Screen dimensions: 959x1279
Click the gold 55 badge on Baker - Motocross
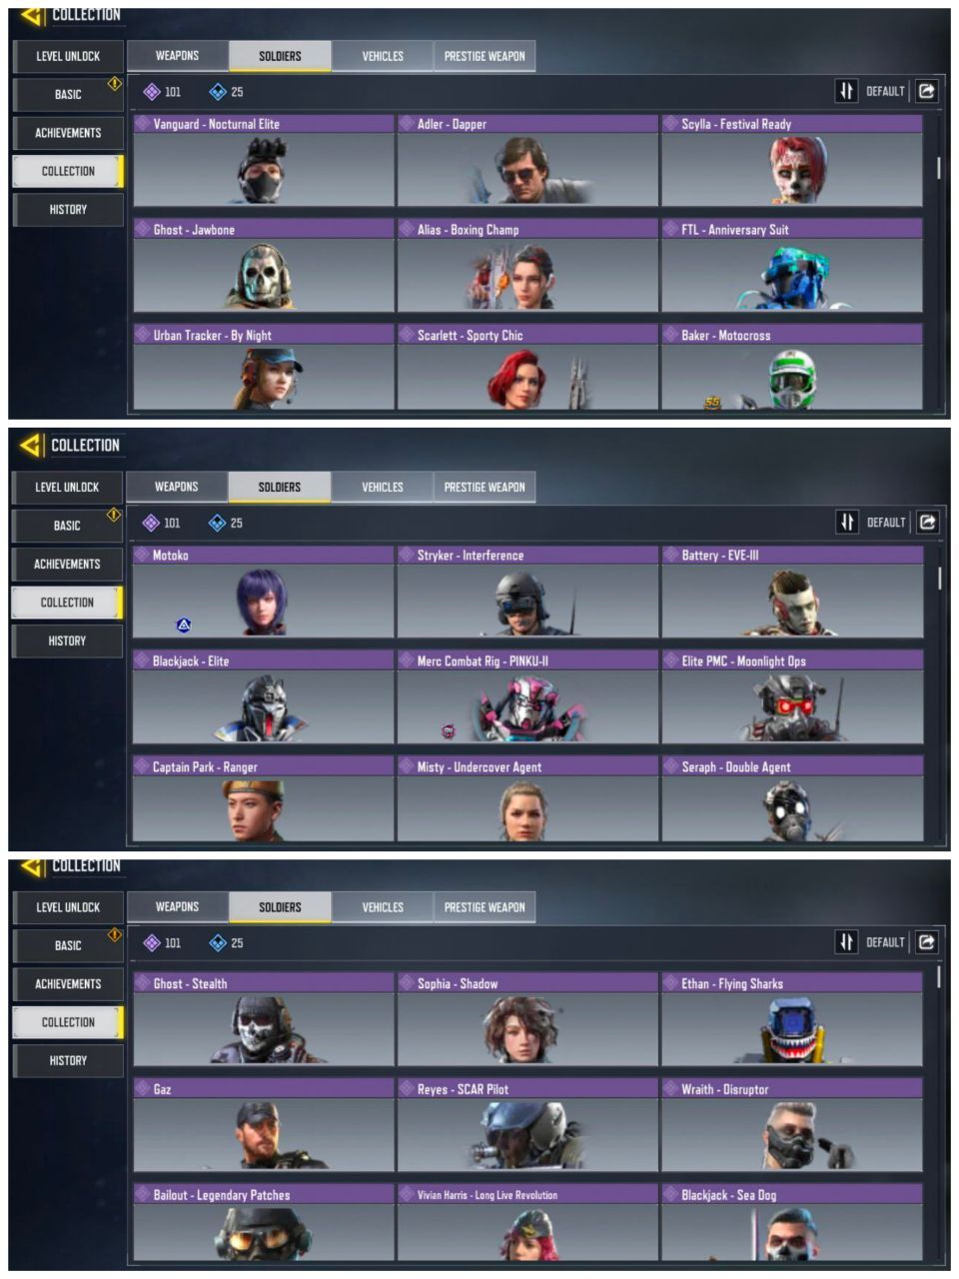pyautogui.click(x=712, y=403)
